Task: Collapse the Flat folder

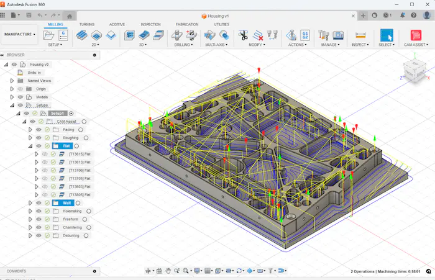Action: click(30, 146)
